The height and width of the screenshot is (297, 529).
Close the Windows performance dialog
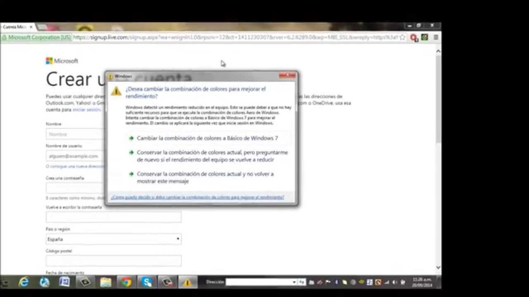pyautogui.click(x=287, y=75)
